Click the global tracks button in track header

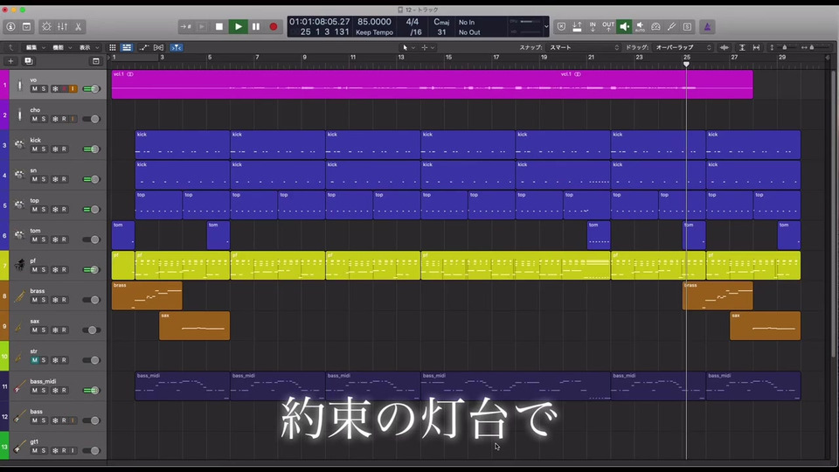(x=96, y=61)
